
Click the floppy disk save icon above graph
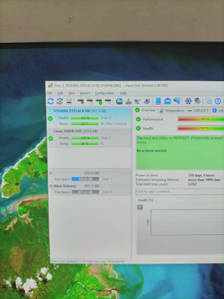click(140, 207)
